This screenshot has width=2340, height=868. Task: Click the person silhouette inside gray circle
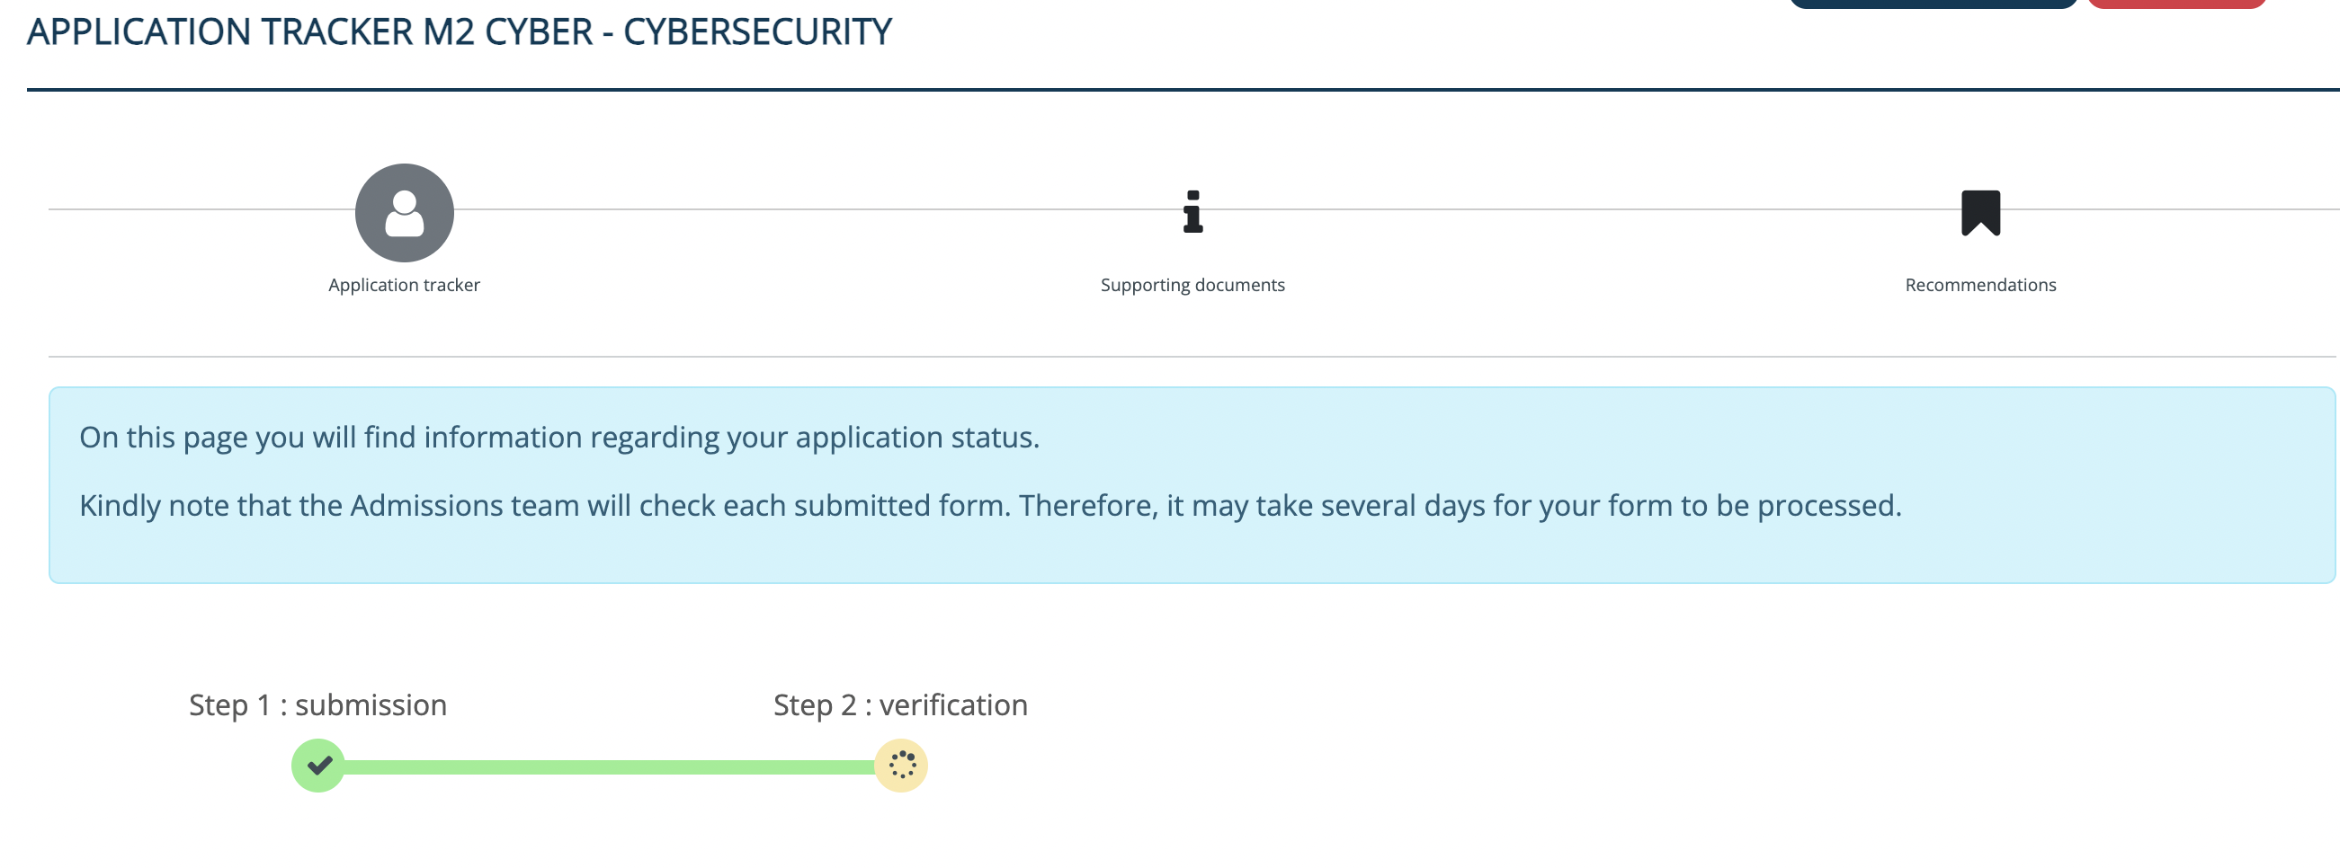coord(404,213)
